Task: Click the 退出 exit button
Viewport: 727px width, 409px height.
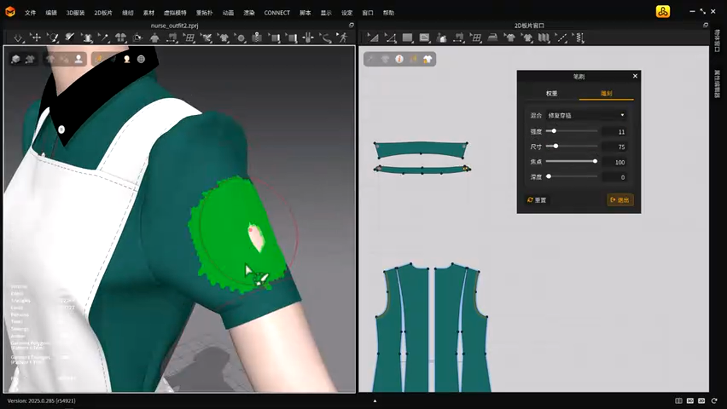Action: pos(620,200)
